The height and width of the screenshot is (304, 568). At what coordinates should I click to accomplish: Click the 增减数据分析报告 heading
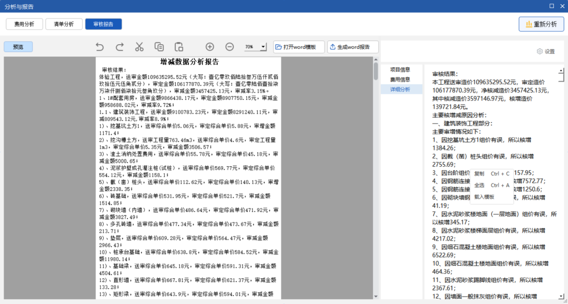(189, 62)
